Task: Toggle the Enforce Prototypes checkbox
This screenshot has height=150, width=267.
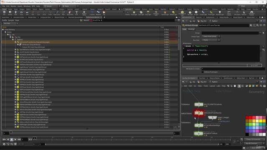Action: pyautogui.click(x=202, y=72)
